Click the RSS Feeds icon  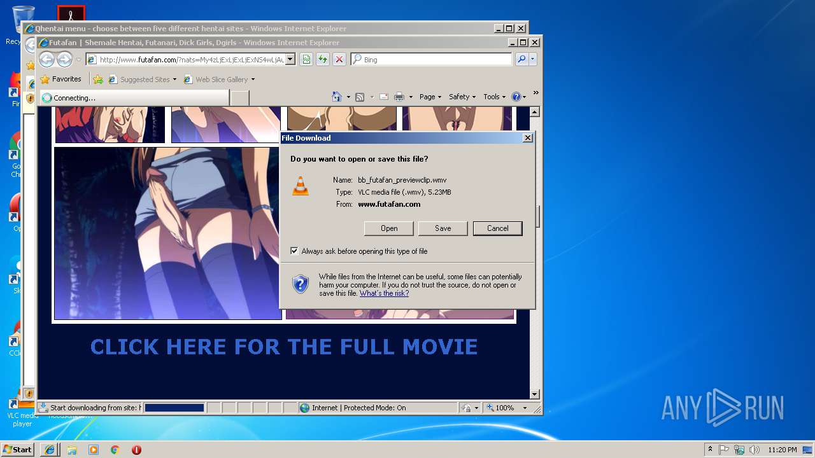pos(360,97)
